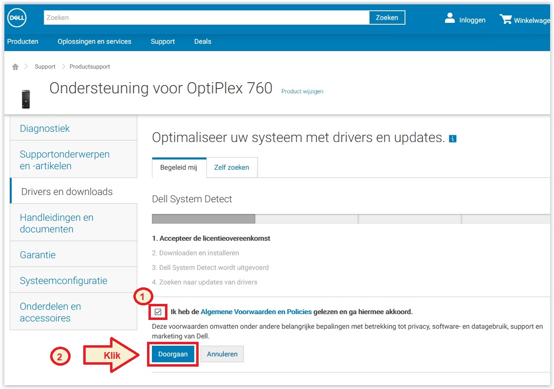This screenshot has width=554, height=389.
Task: Click the Doorgaan button
Action: coord(173,354)
